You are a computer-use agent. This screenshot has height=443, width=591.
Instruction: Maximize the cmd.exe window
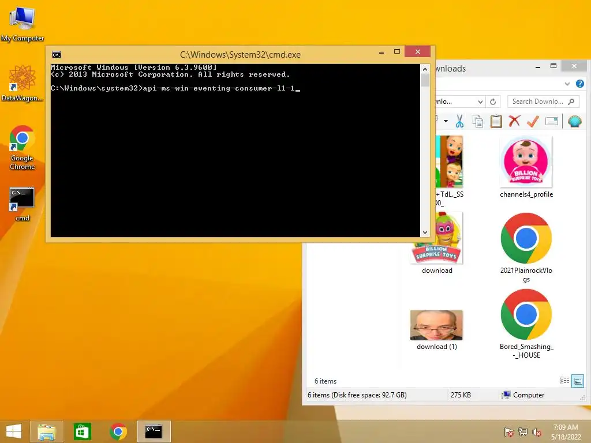[397, 51]
